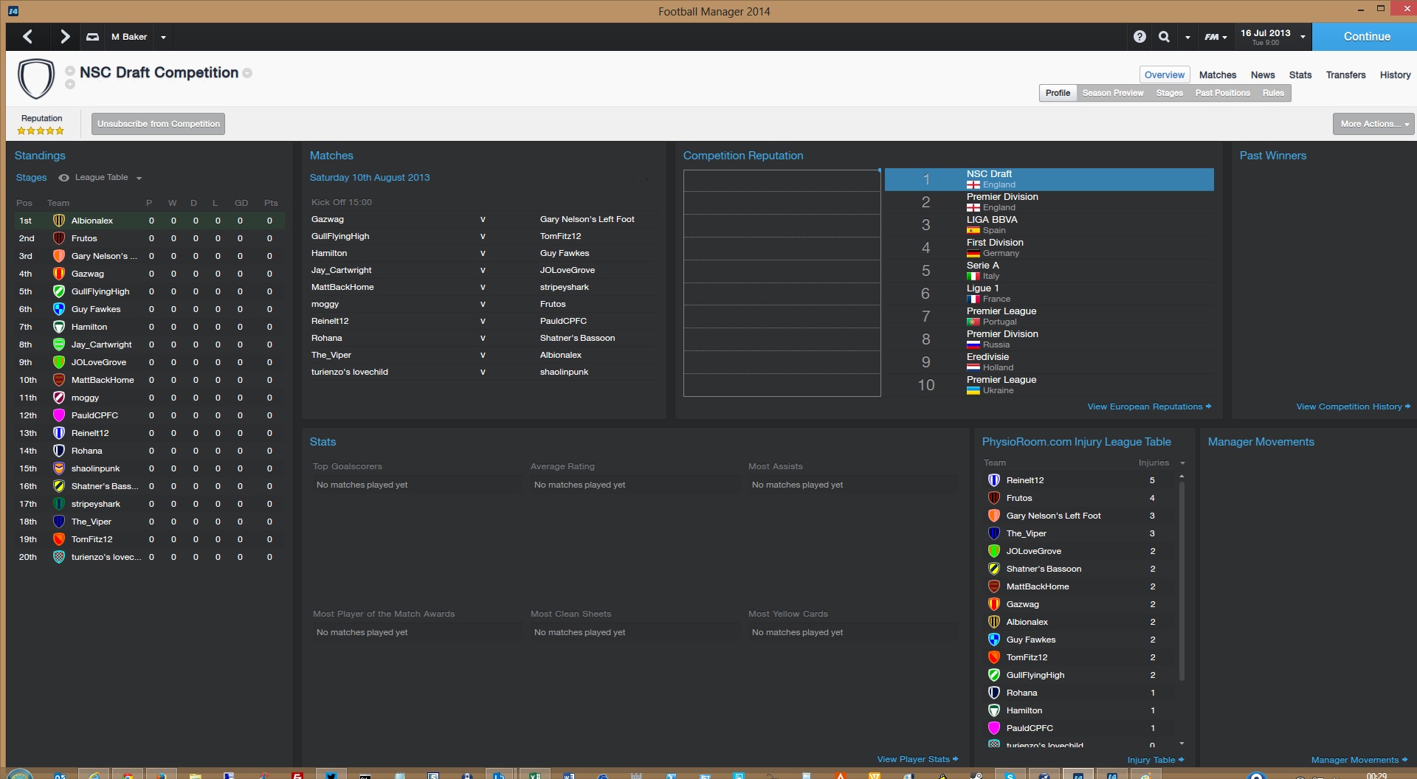Screen dimensions: 1417x779
Task: Click GullFlyingHigh badge in standings
Action: pos(59,291)
